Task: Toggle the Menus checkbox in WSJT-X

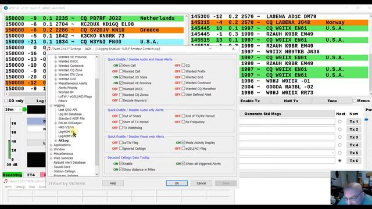Action: click(x=355, y=100)
